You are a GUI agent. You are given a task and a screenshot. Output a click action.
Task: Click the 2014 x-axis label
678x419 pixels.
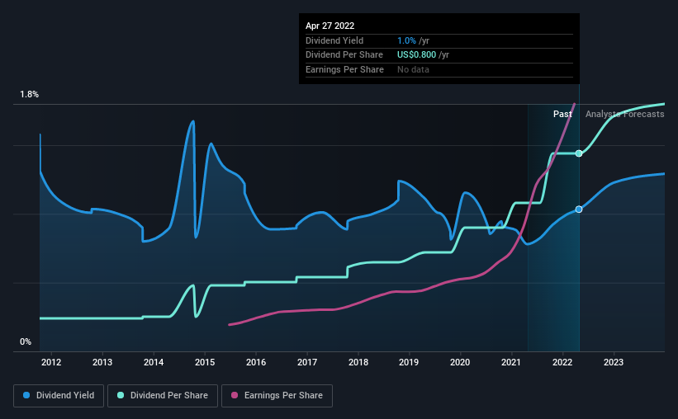[154, 362]
